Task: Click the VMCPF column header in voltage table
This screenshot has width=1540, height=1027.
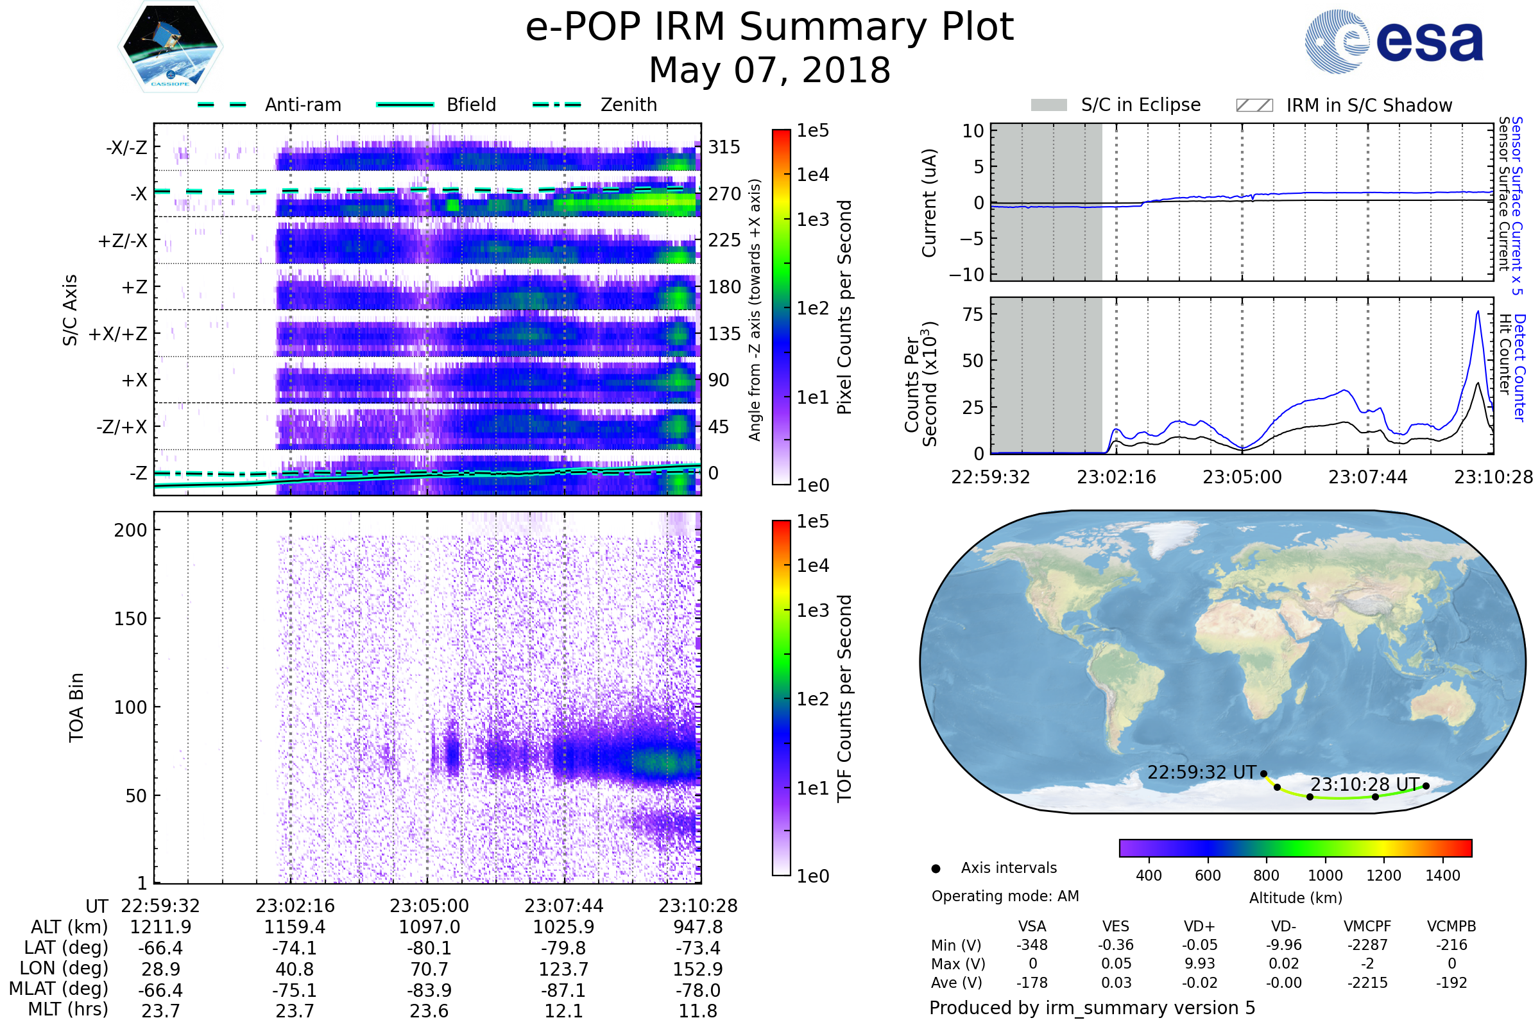Action: [1367, 926]
